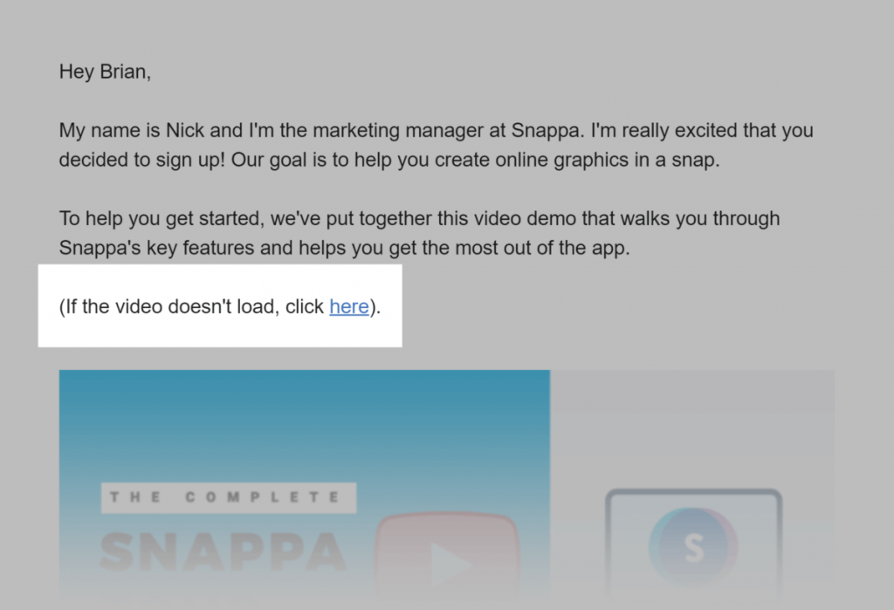Click the red YouTube play button

(x=447, y=556)
